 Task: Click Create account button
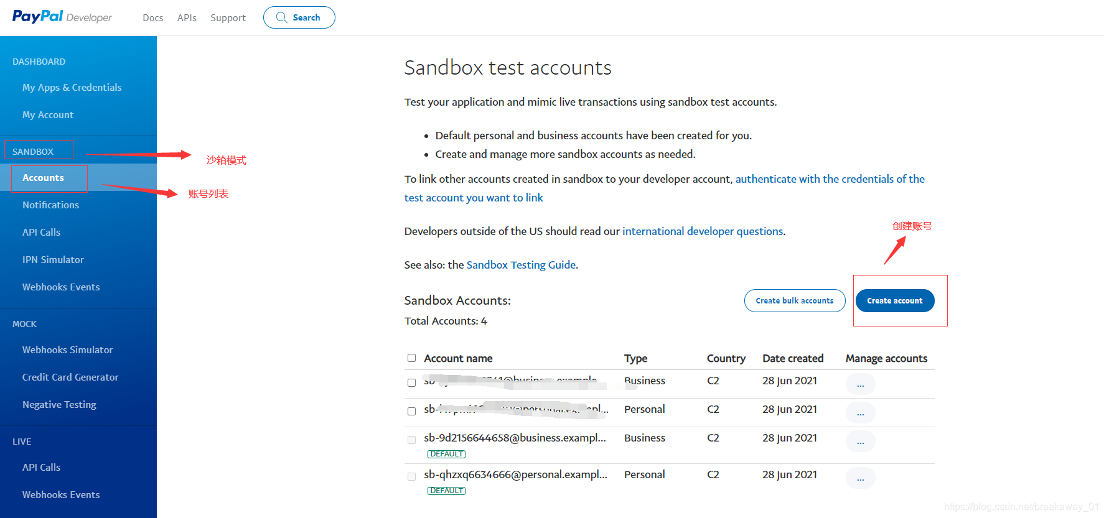click(895, 300)
